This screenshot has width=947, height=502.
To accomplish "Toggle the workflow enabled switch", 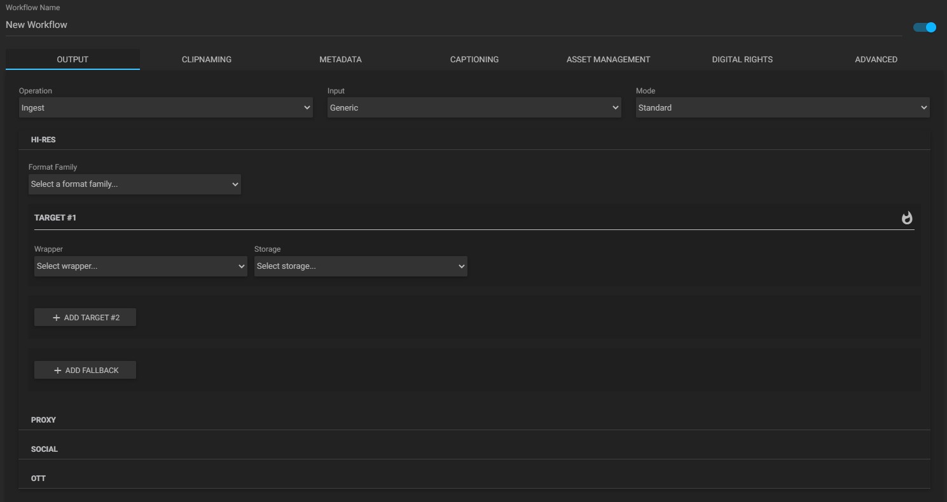I will point(925,27).
